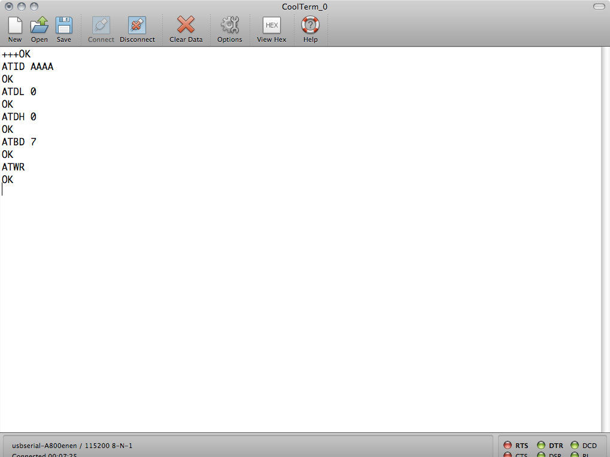Toggle the RTS indicator light
The width and height of the screenshot is (610, 457).
click(508, 446)
